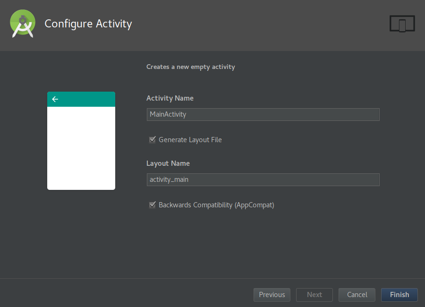Toggle the Generate Layout File checkbox

153,140
